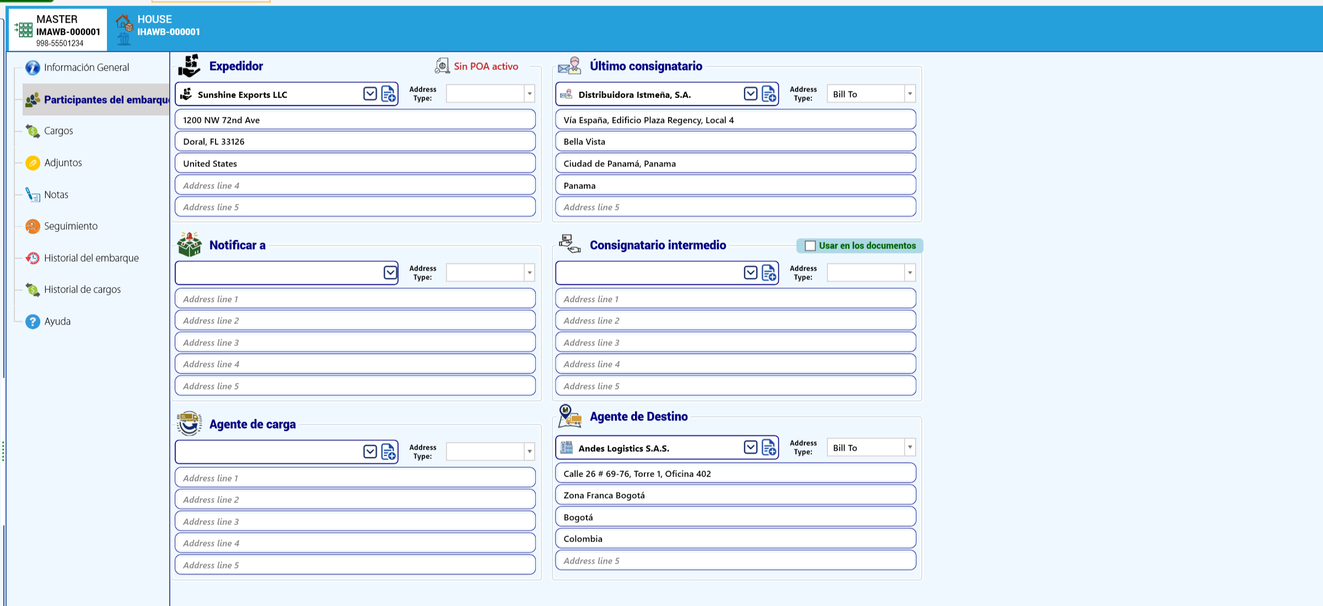Click add-entity icon in Expedidor field
The width and height of the screenshot is (1323, 606).
point(389,94)
